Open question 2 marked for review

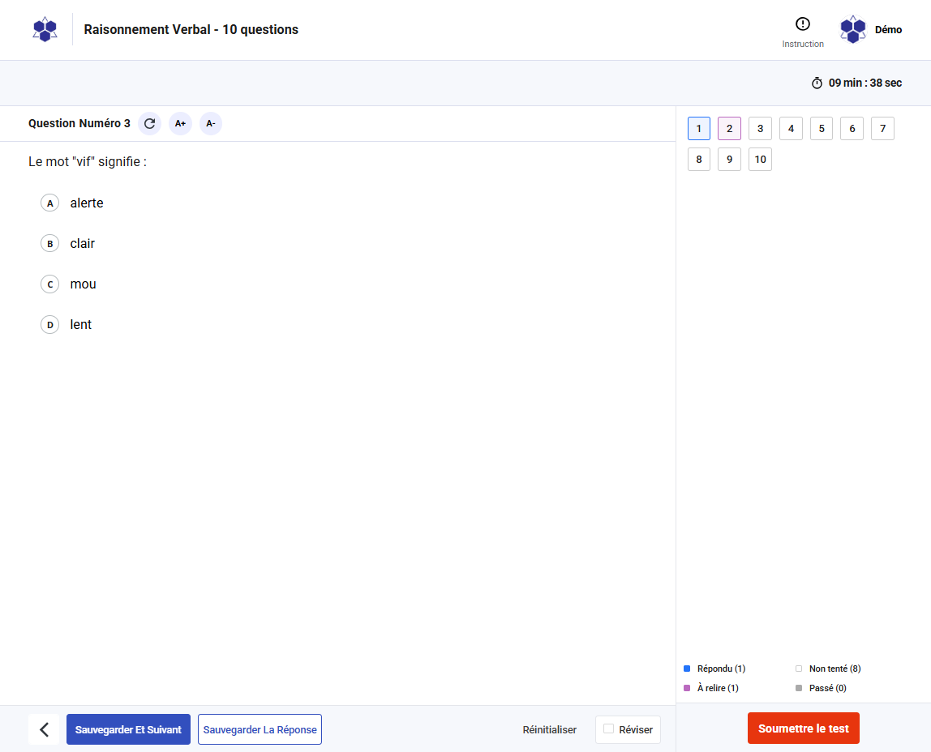point(729,129)
